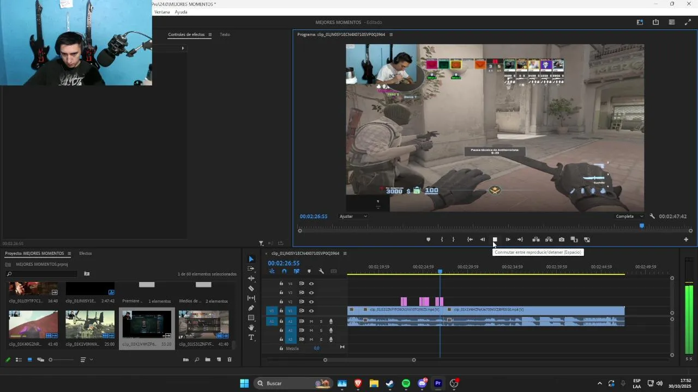This screenshot has width=698, height=392.
Task: Stop playback in program monitor
Action: [495, 240]
